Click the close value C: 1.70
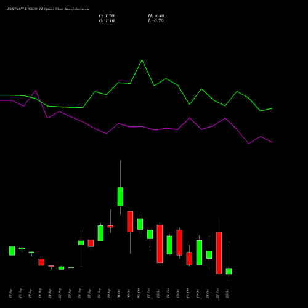The height and width of the screenshot is (308, 308). tap(107, 16)
